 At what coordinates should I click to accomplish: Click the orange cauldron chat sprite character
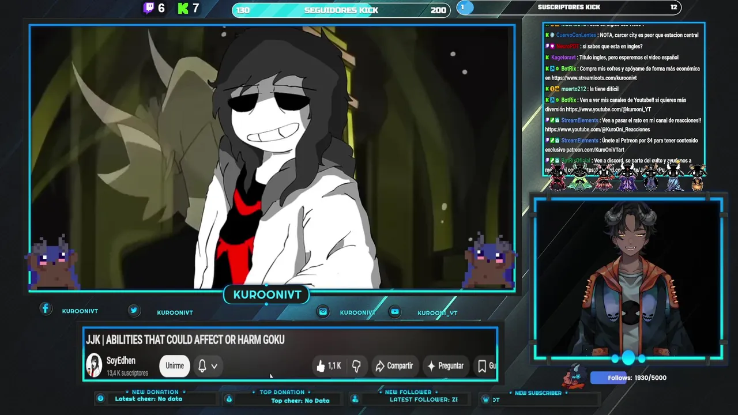pyautogui.click(x=697, y=178)
